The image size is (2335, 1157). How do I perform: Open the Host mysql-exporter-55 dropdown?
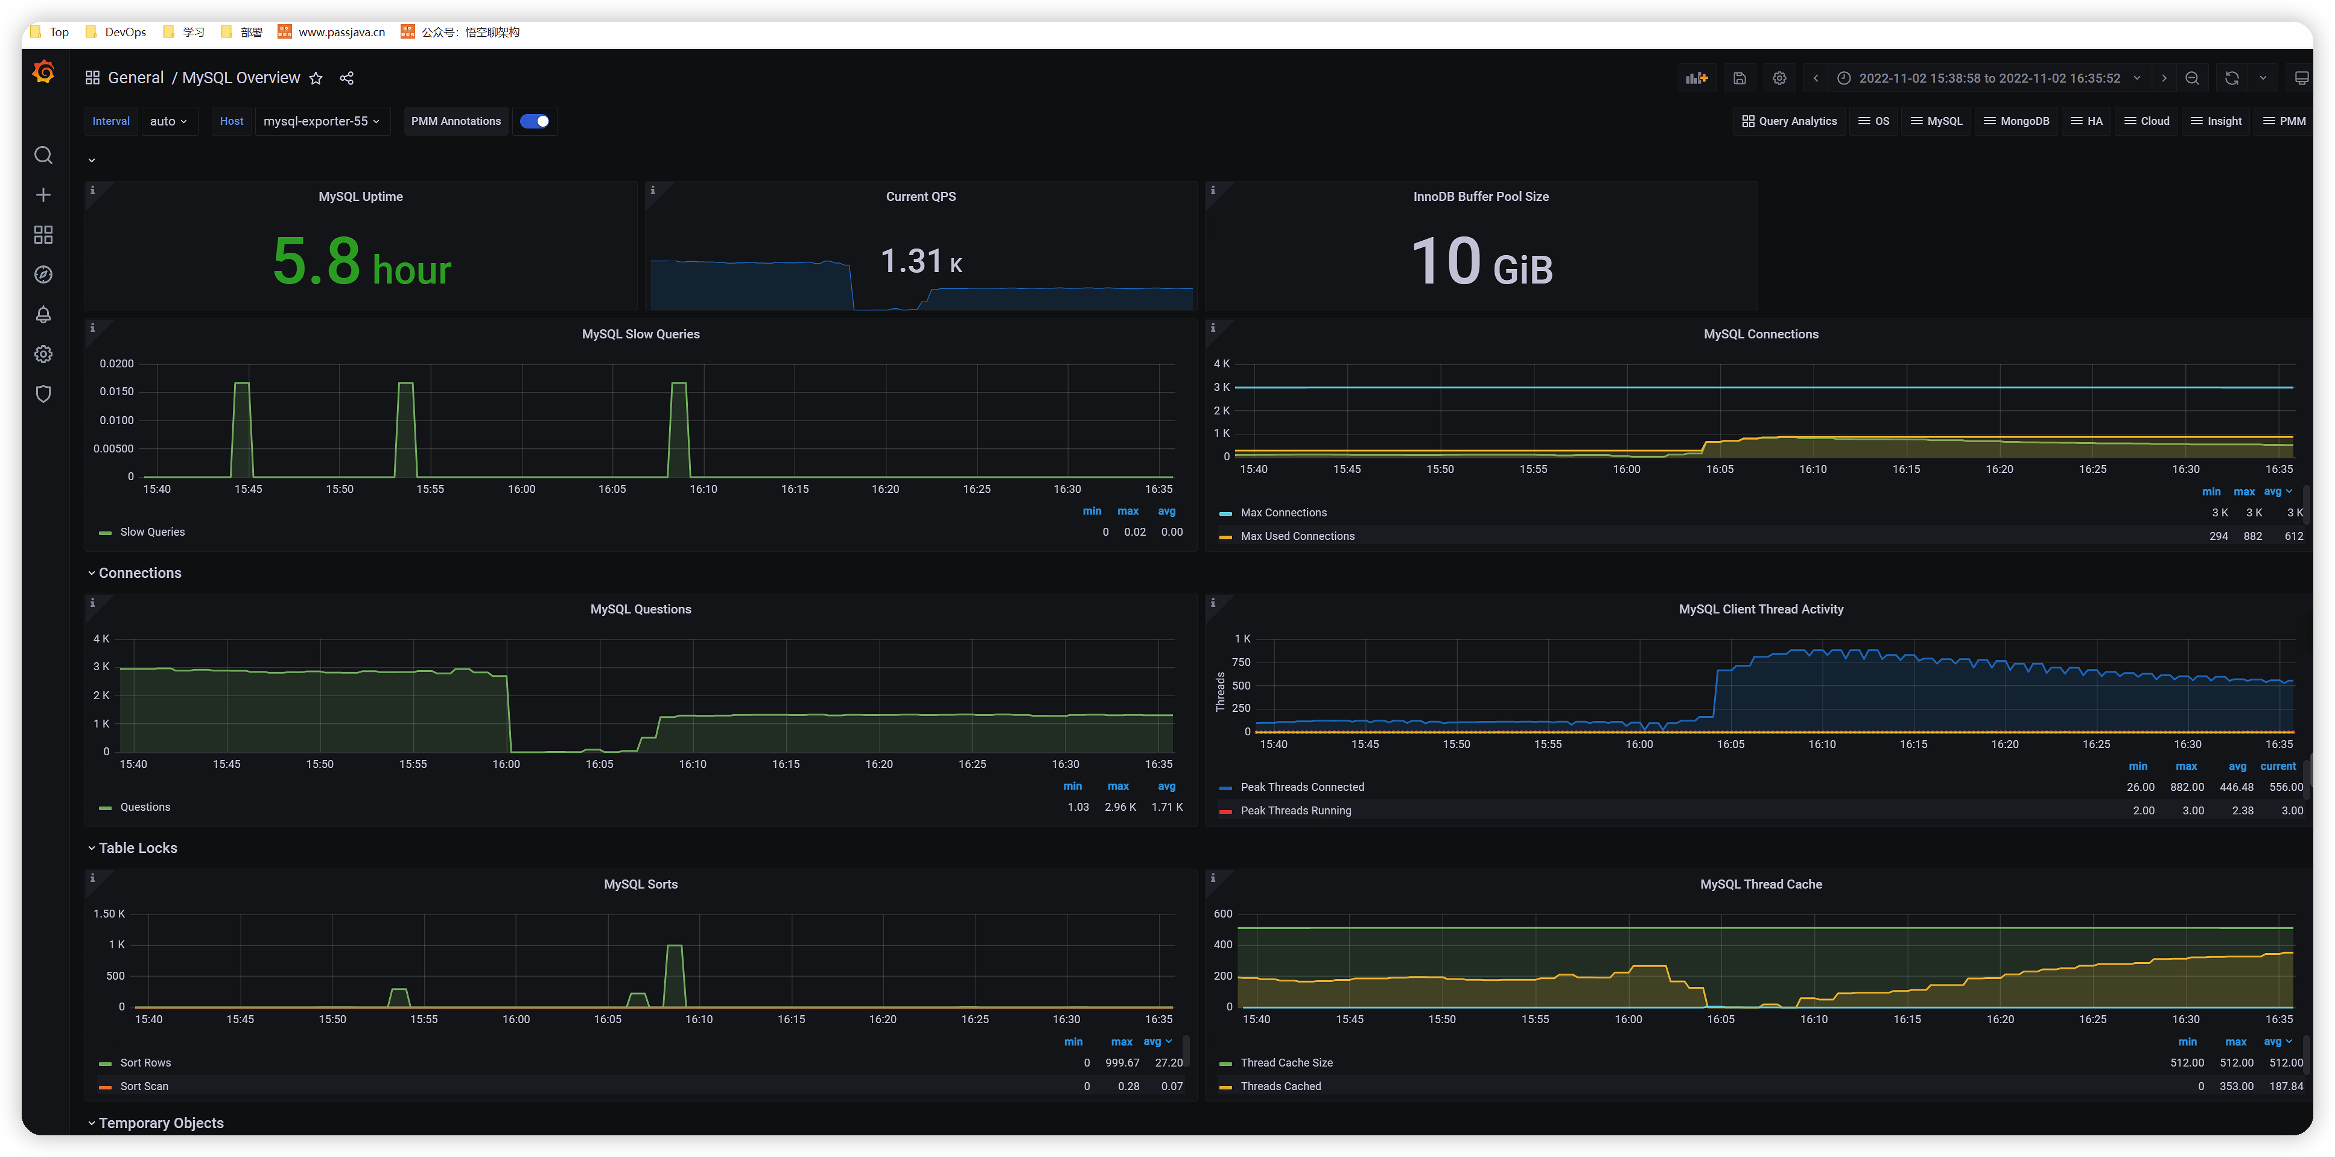pyautogui.click(x=322, y=121)
